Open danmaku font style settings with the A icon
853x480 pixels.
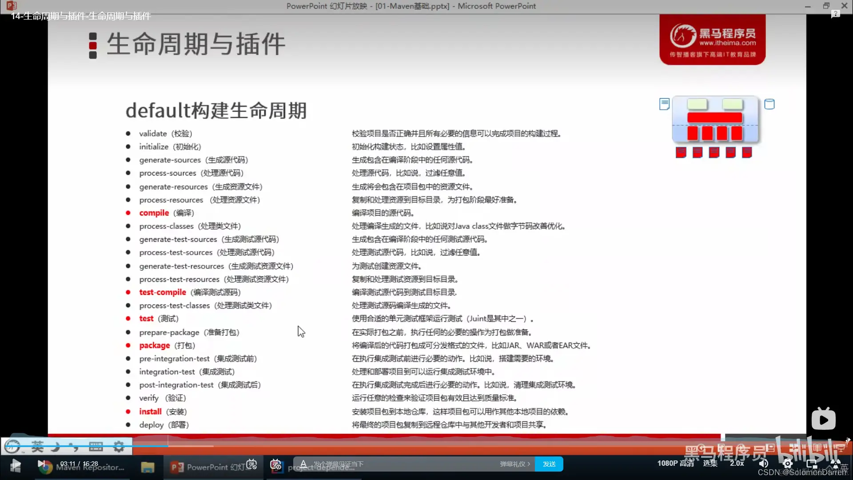coord(303,464)
